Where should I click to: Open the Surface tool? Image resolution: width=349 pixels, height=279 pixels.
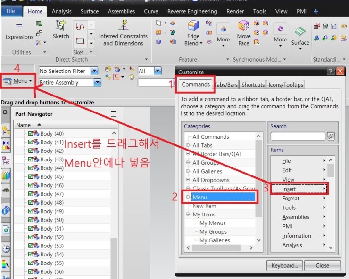click(x=300, y=38)
